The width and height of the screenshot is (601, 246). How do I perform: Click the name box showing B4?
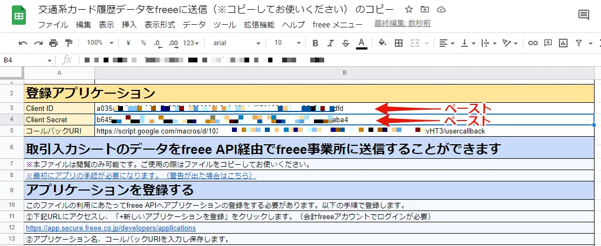[x=24, y=60]
